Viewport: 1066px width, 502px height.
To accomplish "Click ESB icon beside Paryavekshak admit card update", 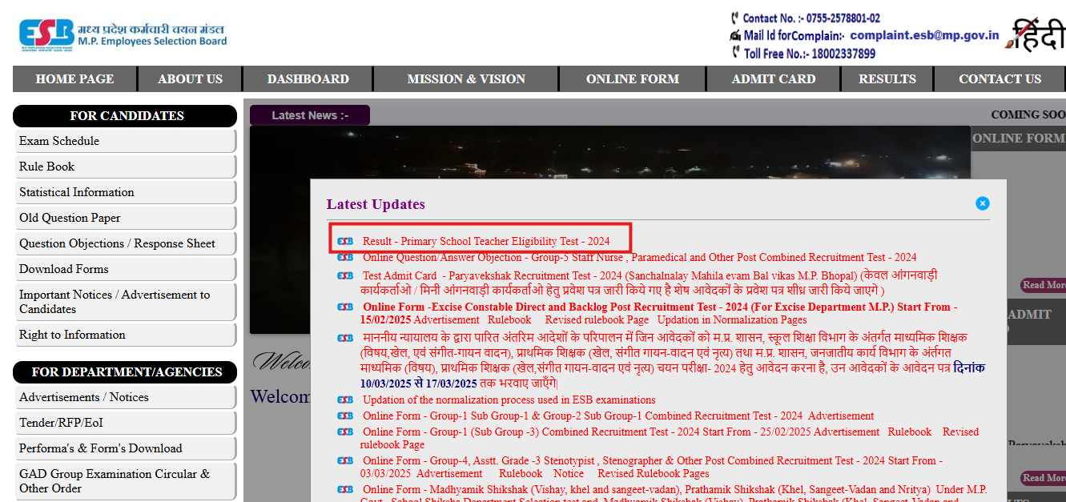I will point(344,276).
